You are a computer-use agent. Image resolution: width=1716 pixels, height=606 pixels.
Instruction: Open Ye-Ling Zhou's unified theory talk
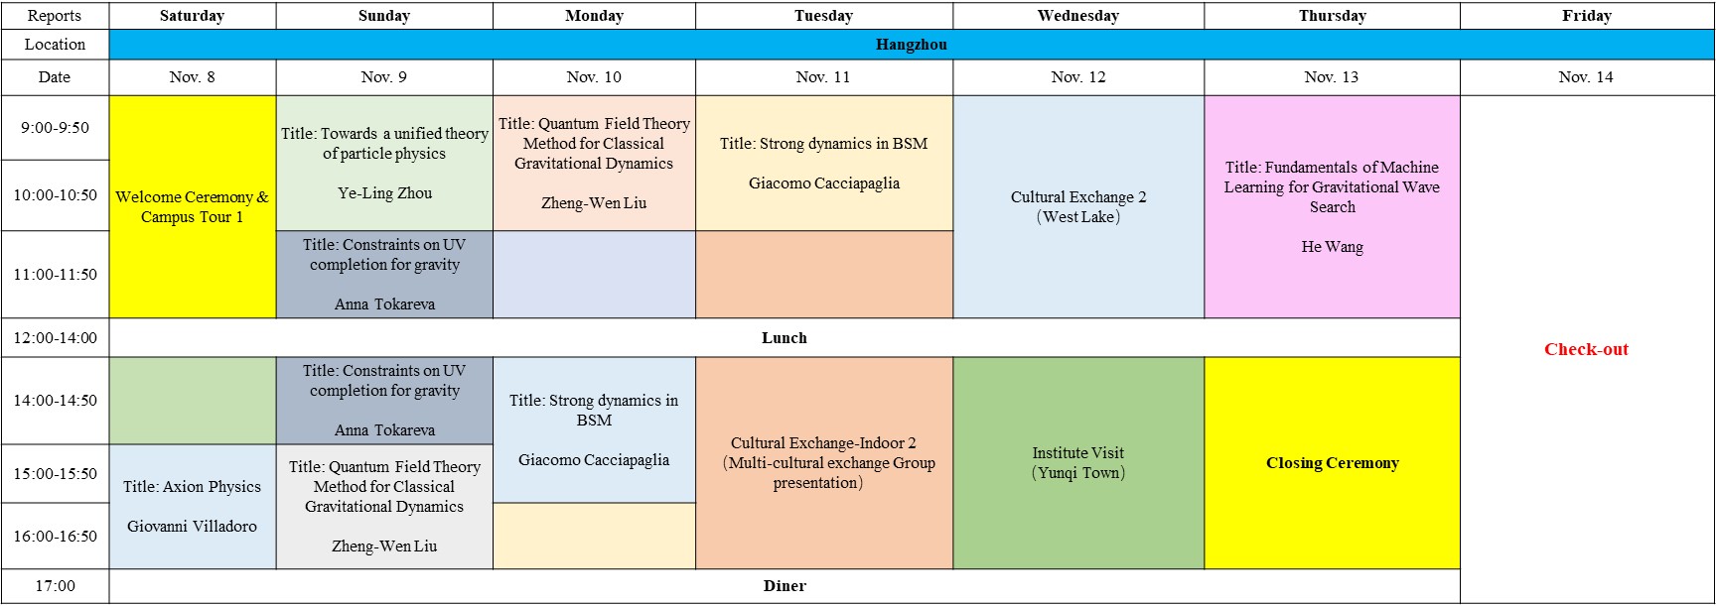[x=384, y=163]
